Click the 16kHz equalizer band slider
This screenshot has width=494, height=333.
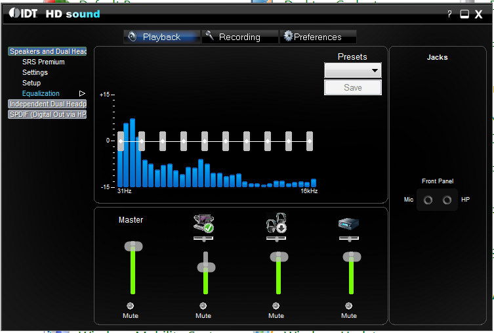[x=310, y=141]
